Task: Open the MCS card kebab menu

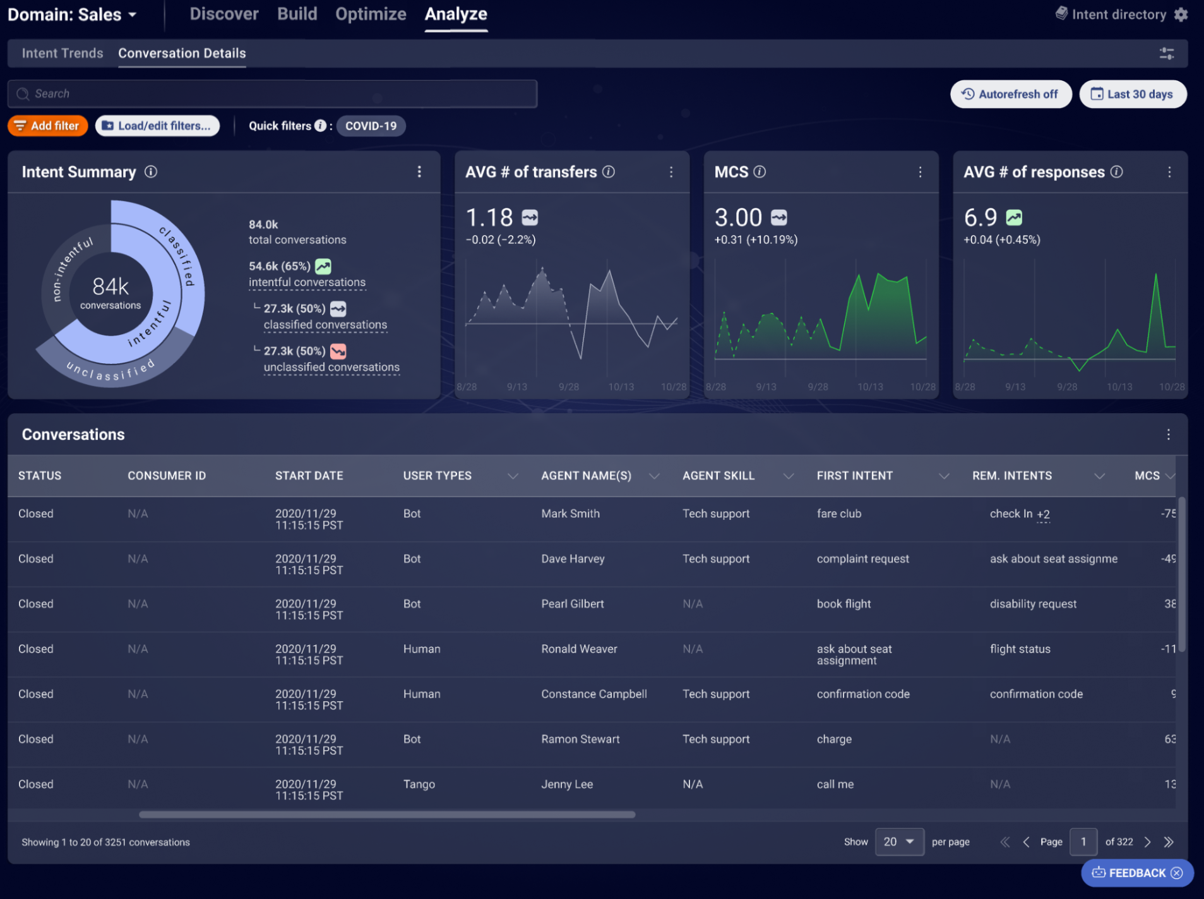Action: 921,172
